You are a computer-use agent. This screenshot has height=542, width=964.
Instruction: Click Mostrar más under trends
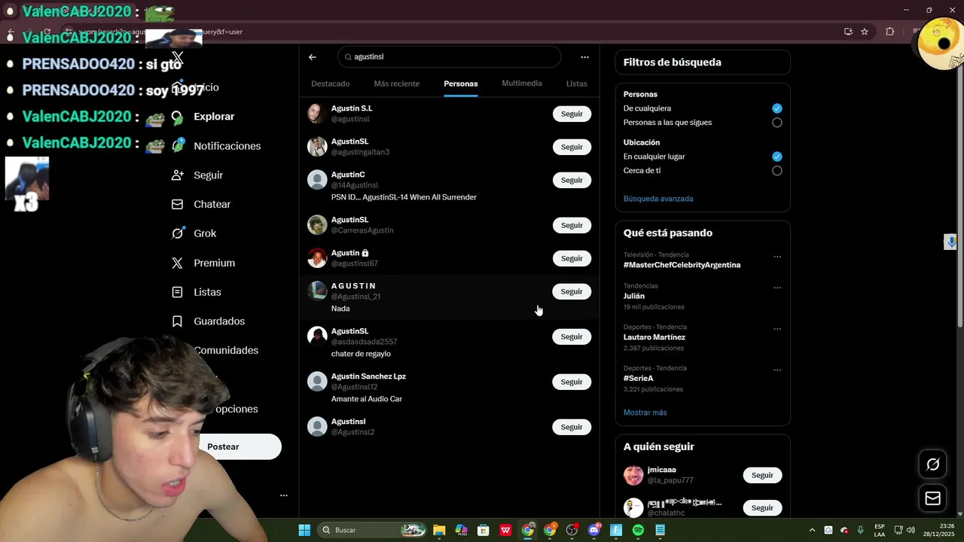click(x=645, y=413)
